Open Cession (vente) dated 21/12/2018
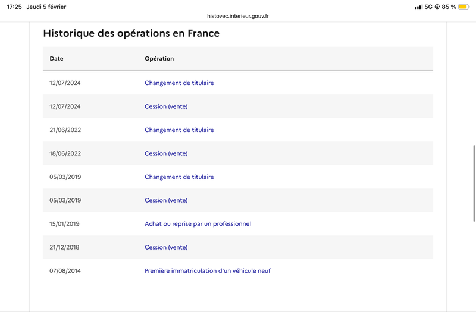This screenshot has height=312, width=476. pyautogui.click(x=166, y=247)
